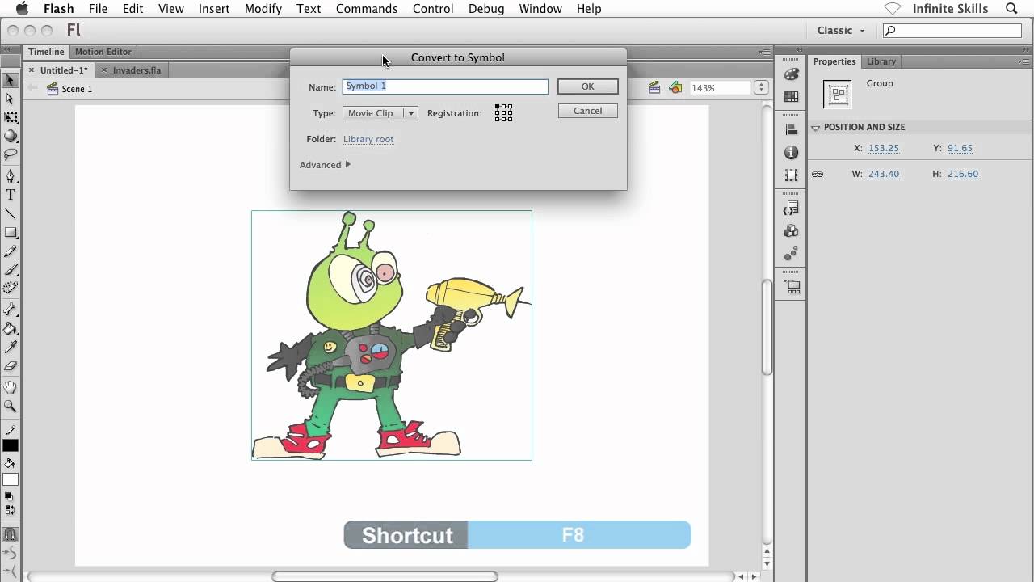The width and height of the screenshot is (1034, 582).
Task: Open the Align panel icon
Action: 792,129
